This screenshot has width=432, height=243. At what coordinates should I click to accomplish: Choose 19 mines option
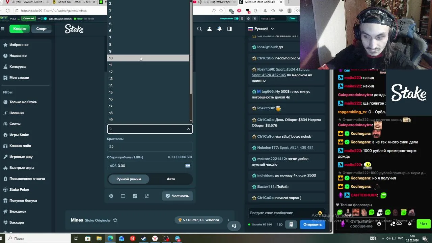point(148,119)
